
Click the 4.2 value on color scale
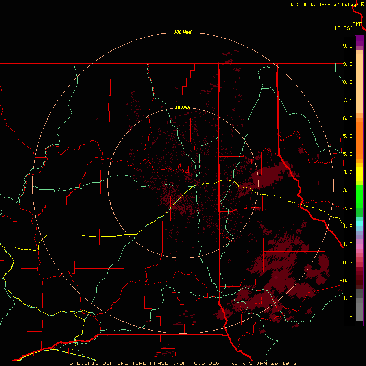348,172
